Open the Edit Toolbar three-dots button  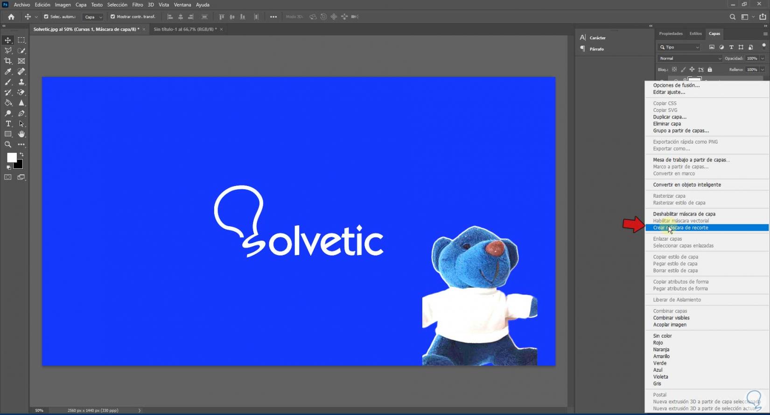coord(21,145)
